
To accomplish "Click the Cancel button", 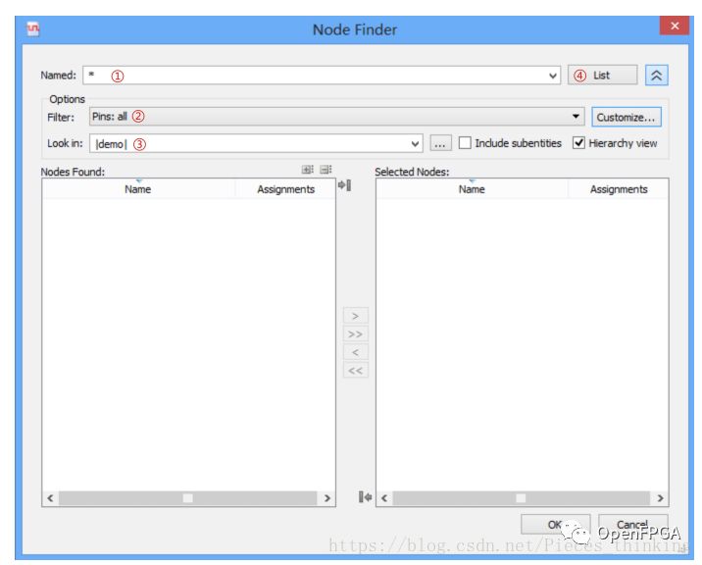I will (x=632, y=524).
